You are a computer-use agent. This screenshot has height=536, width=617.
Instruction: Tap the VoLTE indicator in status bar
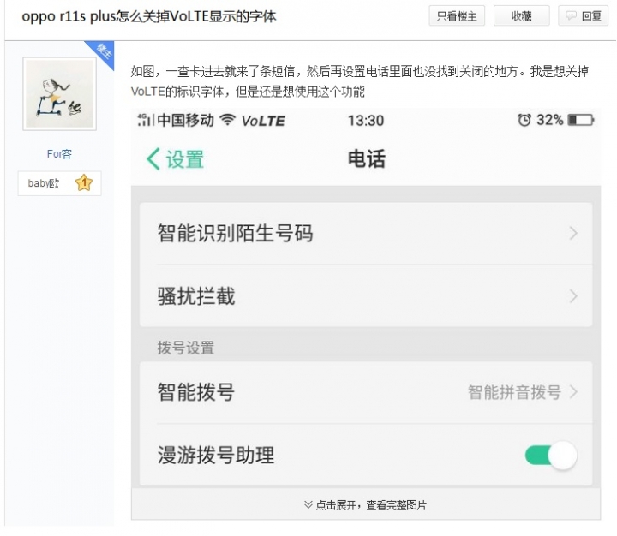point(263,121)
